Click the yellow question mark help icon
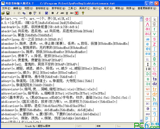This screenshot has width=160, height=129. point(83,13)
